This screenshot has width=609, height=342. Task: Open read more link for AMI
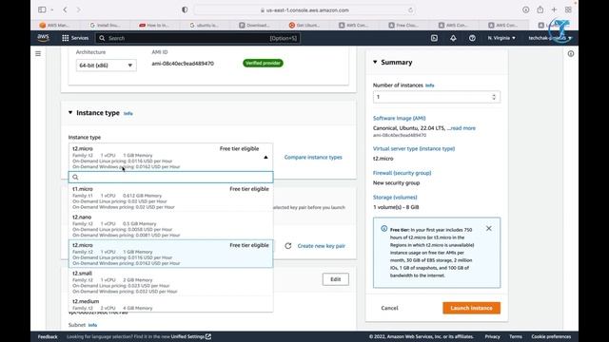coord(462,128)
